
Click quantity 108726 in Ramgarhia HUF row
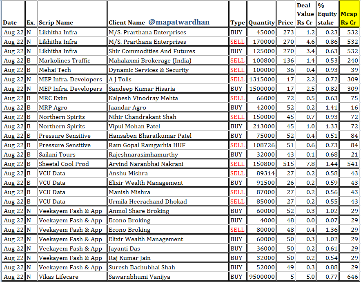tap(261, 145)
